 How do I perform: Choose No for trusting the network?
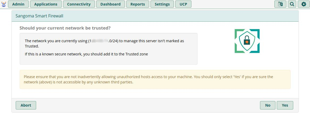click(268, 105)
